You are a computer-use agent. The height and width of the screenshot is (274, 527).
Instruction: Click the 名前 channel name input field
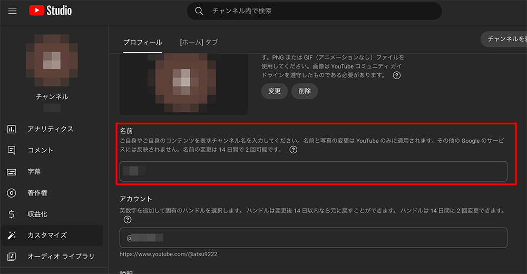[x=313, y=171]
